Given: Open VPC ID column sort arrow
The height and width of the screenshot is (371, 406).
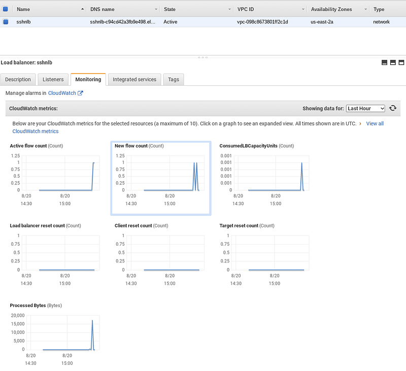Looking at the screenshot, I should point(303,9).
